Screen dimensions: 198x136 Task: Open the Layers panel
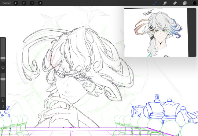(185, 3)
